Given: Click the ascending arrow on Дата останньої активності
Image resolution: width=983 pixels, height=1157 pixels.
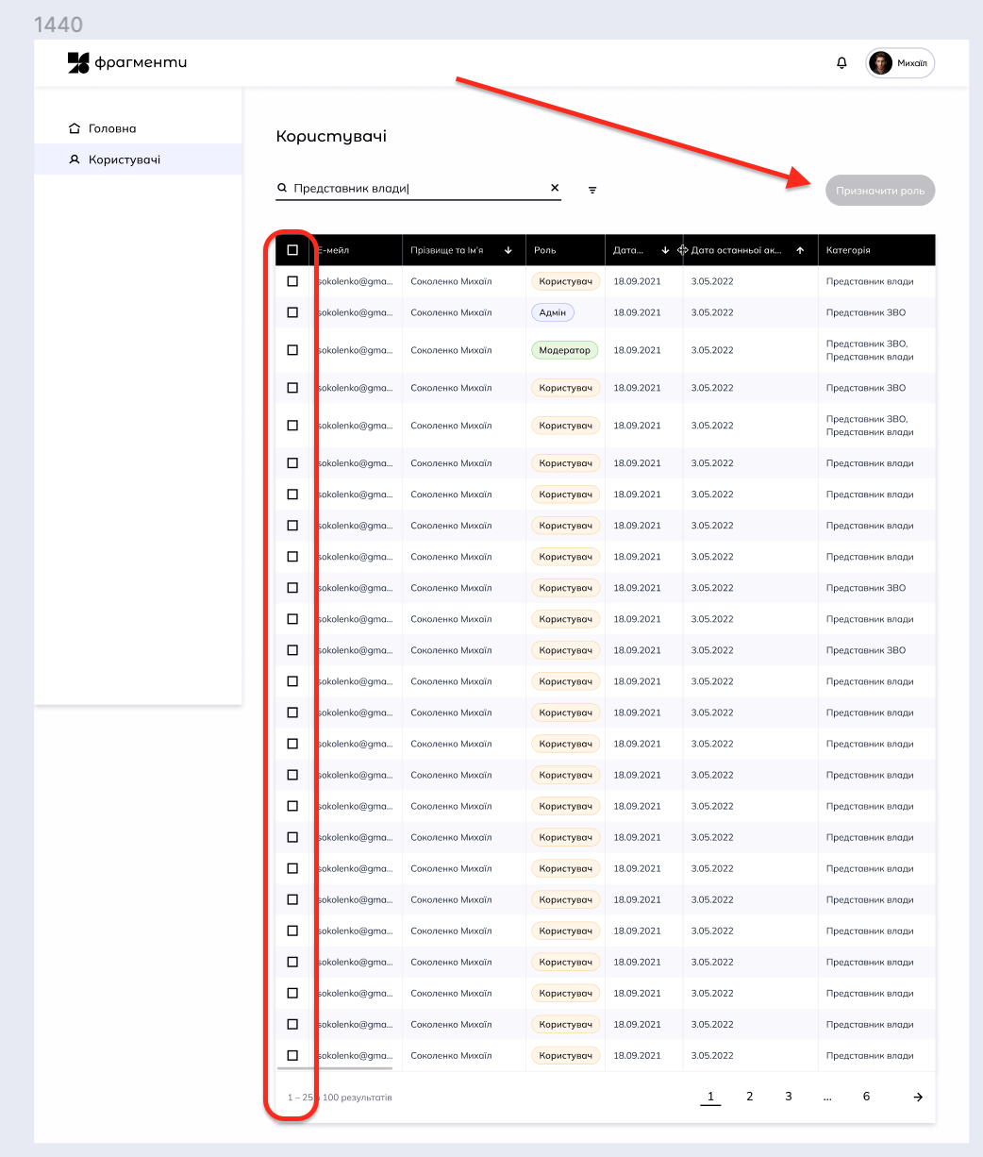Looking at the screenshot, I should pyautogui.click(x=799, y=250).
